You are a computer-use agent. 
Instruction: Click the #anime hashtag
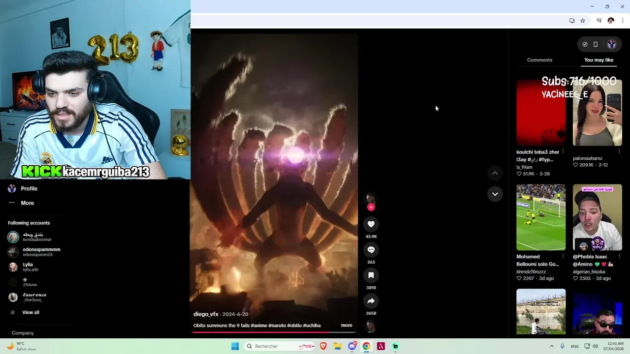[258, 325]
